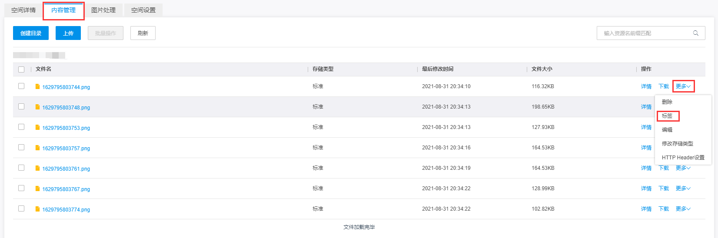Select 删除 in the more menu
The width and height of the screenshot is (718, 238).
[x=667, y=102]
